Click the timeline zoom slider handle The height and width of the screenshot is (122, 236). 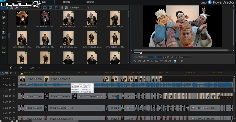click(x=12, y=121)
